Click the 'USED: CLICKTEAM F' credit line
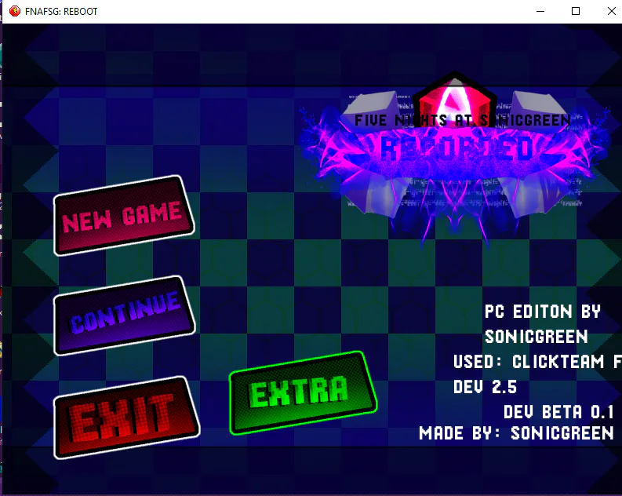 coord(537,362)
